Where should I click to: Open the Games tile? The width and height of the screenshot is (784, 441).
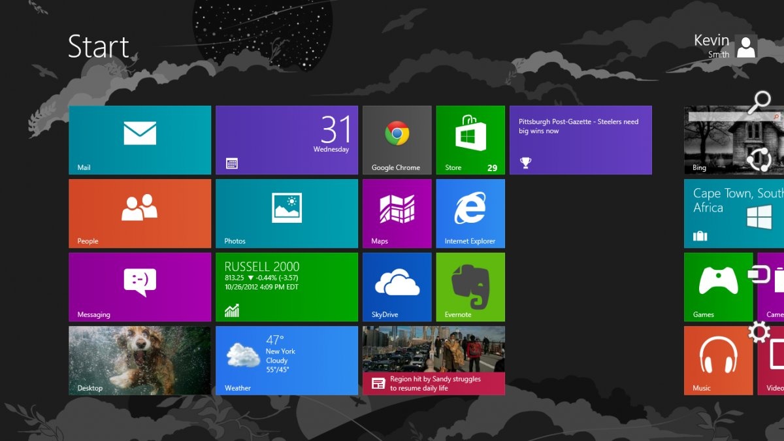tap(717, 287)
